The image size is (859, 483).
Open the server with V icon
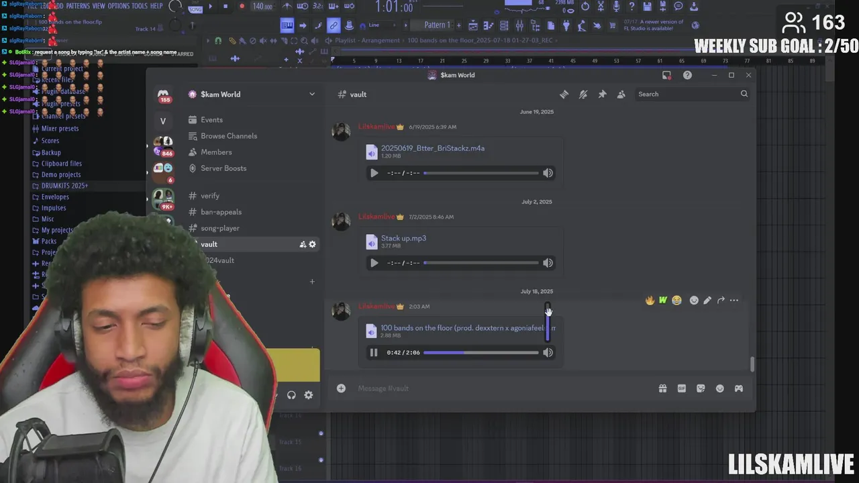pyautogui.click(x=163, y=121)
